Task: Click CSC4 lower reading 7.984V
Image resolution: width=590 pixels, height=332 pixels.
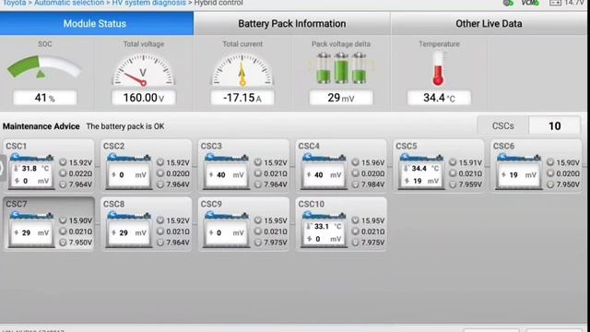Action: coord(372,184)
